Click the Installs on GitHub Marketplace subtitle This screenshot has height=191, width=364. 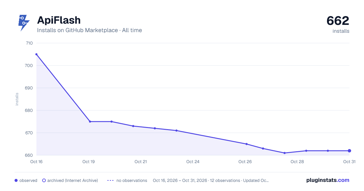pos(89,30)
